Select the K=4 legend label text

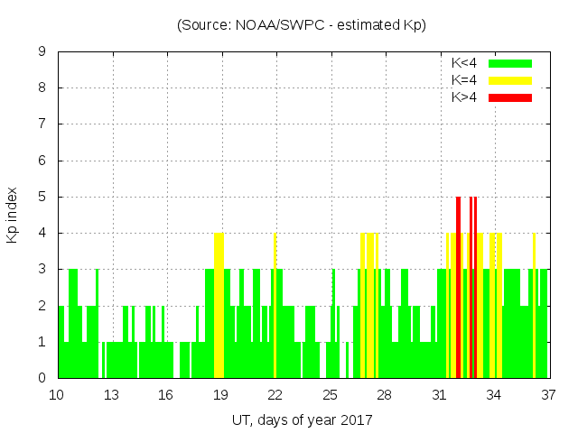click(x=464, y=80)
